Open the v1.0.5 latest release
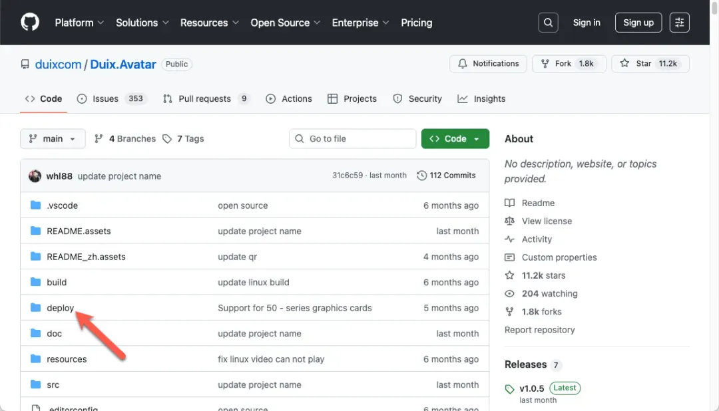This screenshot has height=411, width=719. click(531, 388)
